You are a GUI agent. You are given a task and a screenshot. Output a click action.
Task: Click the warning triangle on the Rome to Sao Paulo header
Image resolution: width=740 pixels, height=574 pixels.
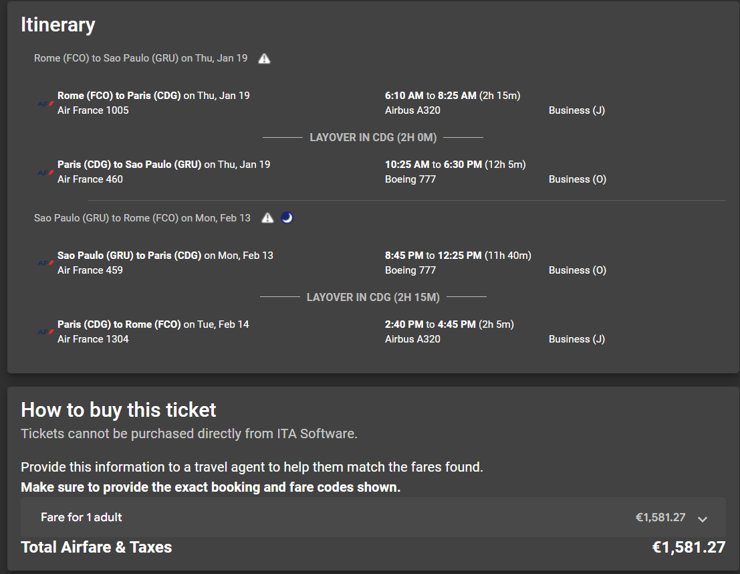[x=264, y=59]
